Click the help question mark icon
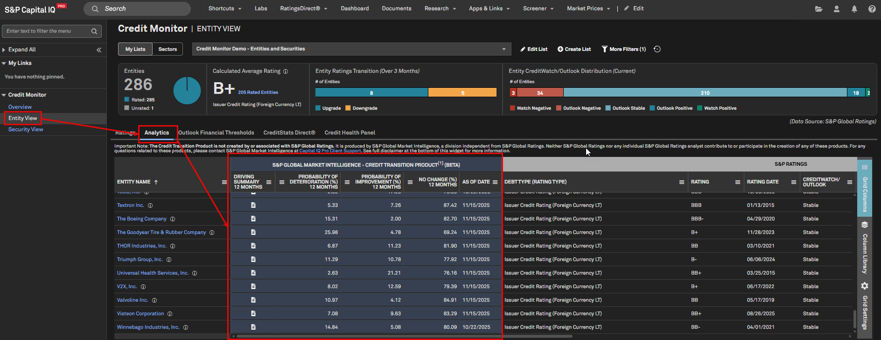 tap(872, 9)
